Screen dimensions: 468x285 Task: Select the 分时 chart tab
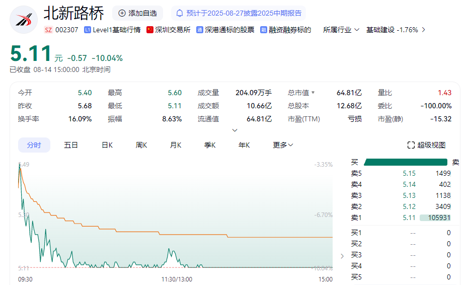(34, 145)
